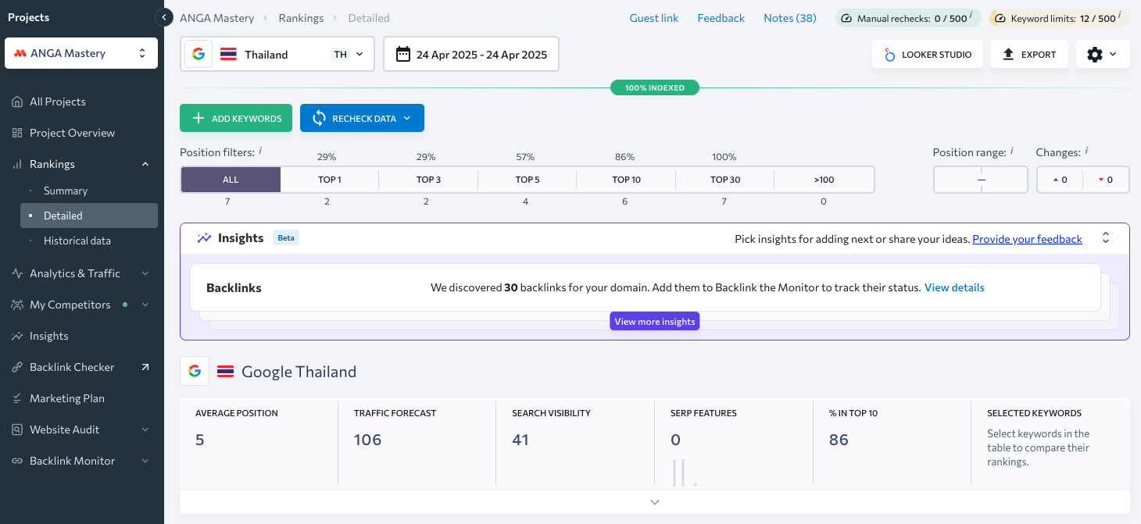Image resolution: width=1141 pixels, height=524 pixels.
Task: Expand the summary stats with bottom chevron
Action: pos(655,502)
